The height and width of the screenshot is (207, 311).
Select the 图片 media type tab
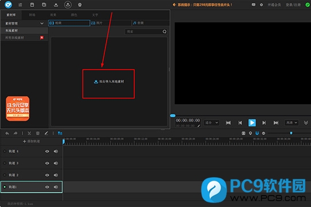click(111, 23)
